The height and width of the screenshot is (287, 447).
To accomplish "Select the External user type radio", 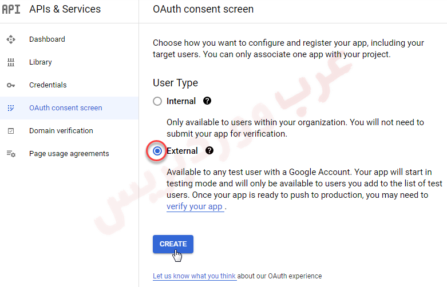I will coord(157,151).
